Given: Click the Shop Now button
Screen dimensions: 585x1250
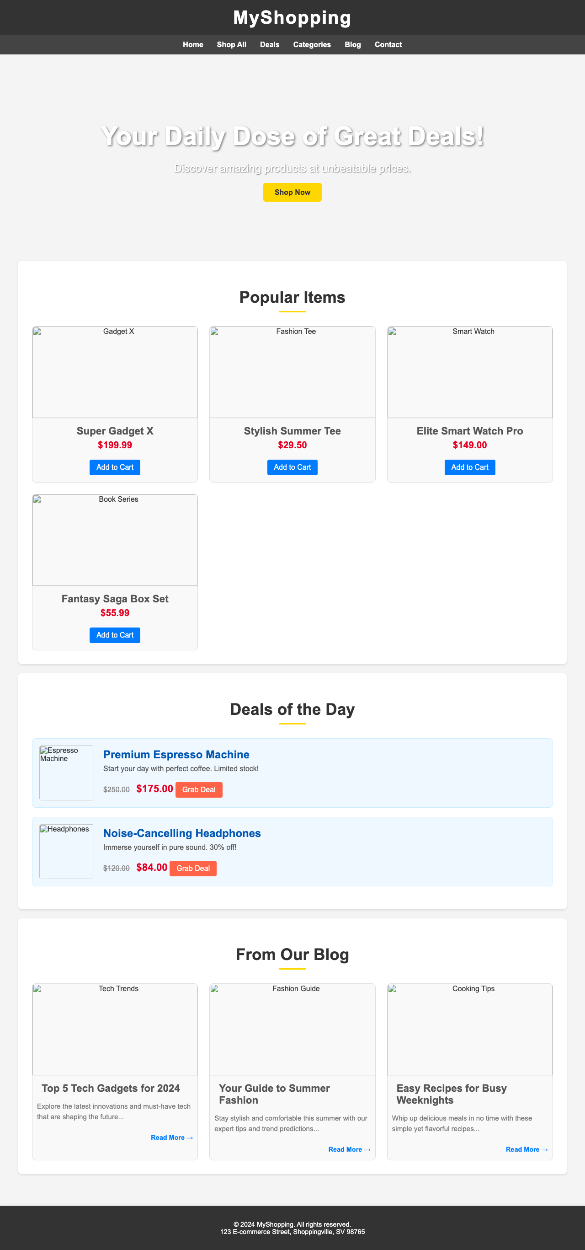Looking at the screenshot, I should click(292, 192).
